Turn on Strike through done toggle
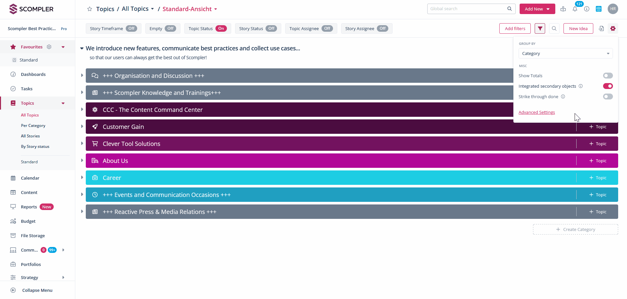627x299 pixels. coord(608,97)
